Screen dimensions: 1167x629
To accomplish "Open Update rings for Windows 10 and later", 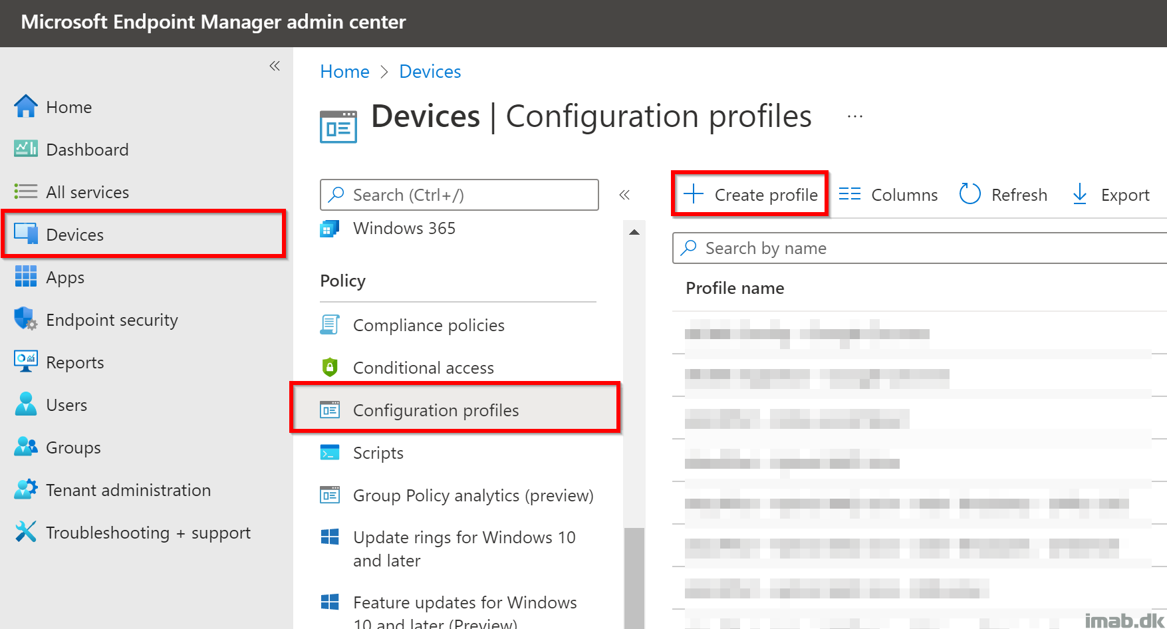I will coord(464,549).
